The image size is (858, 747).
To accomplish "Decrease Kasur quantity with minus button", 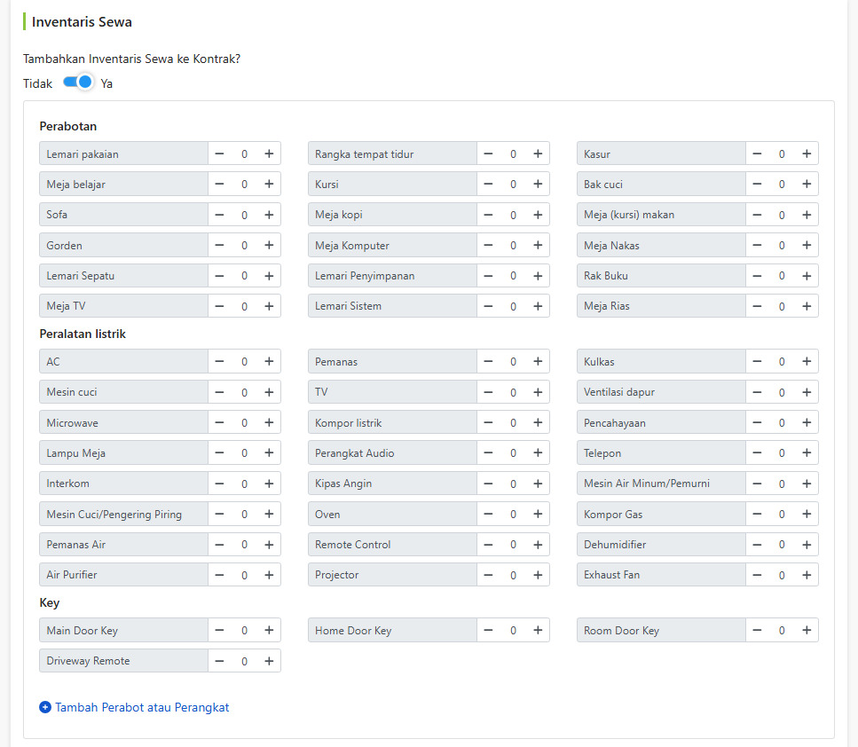I will click(757, 153).
